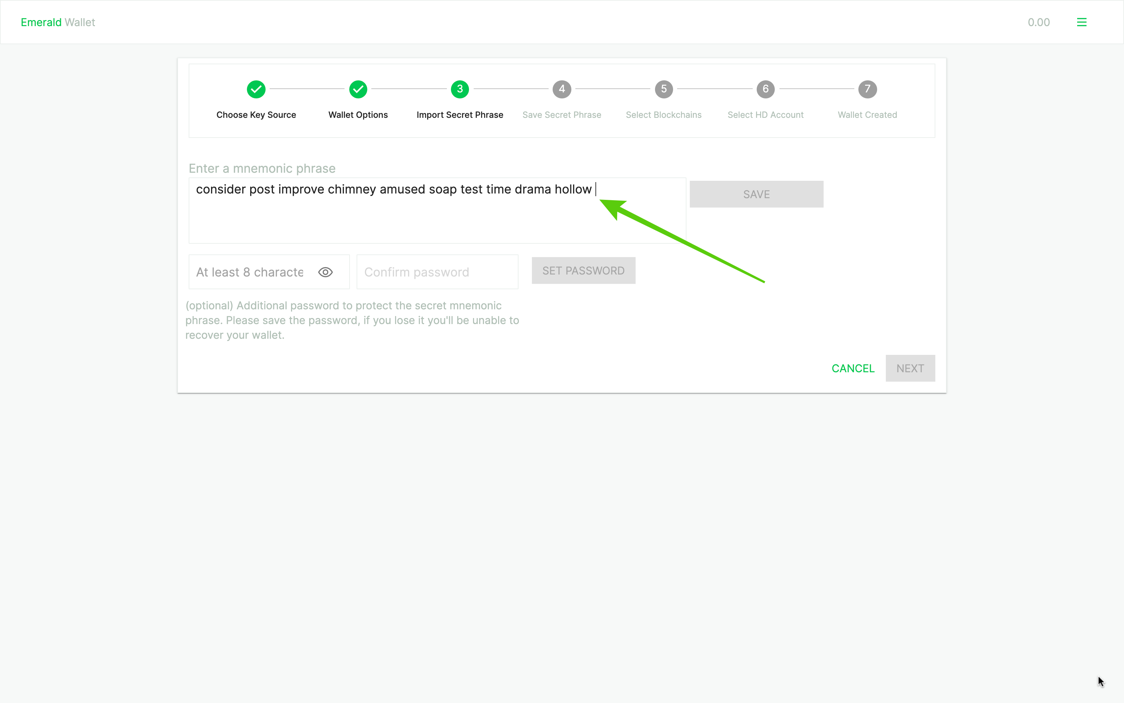Click the 0.00 balance in header
This screenshot has width=1124, height=703.
[1038, 22]
